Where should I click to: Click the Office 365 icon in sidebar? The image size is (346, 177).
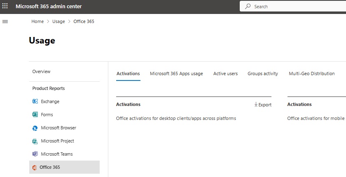point(35,167)
